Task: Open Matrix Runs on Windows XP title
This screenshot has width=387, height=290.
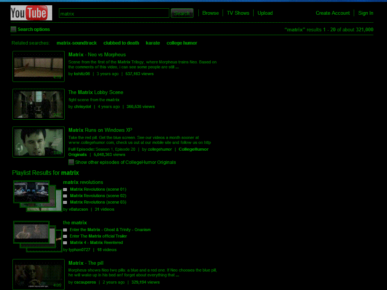Action: click(x=100, y=130)
